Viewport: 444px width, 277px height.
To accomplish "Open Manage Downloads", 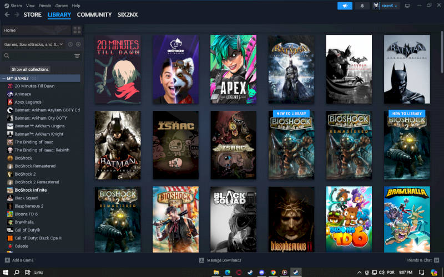I will pos(220,260).
